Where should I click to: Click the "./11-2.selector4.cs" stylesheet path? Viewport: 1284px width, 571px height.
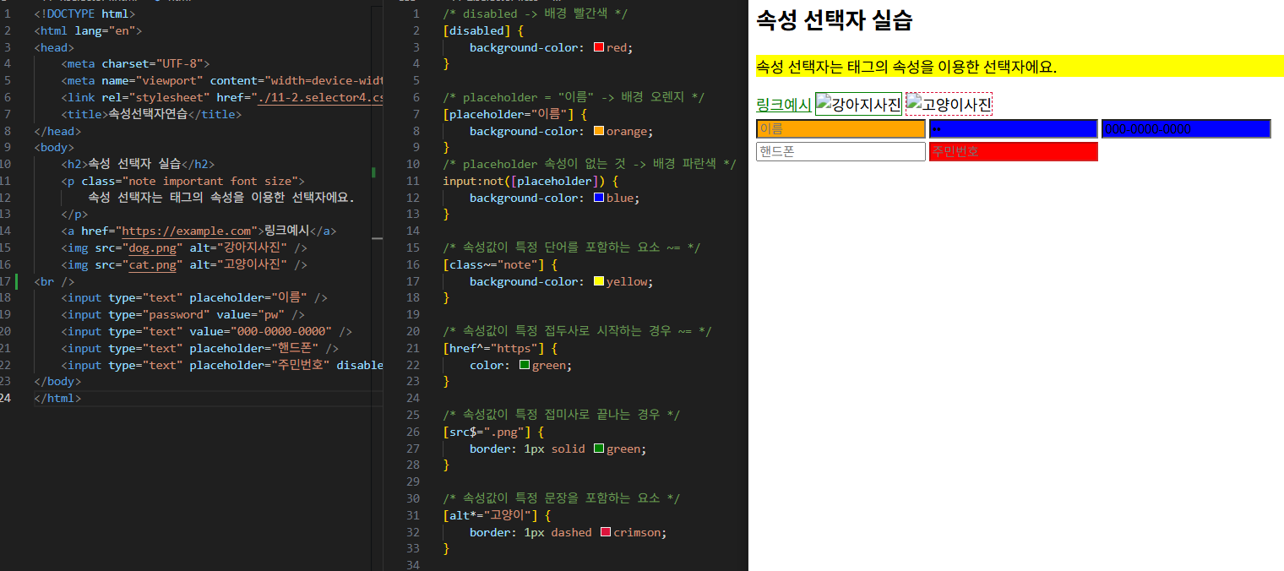click(x=320, y=98)
